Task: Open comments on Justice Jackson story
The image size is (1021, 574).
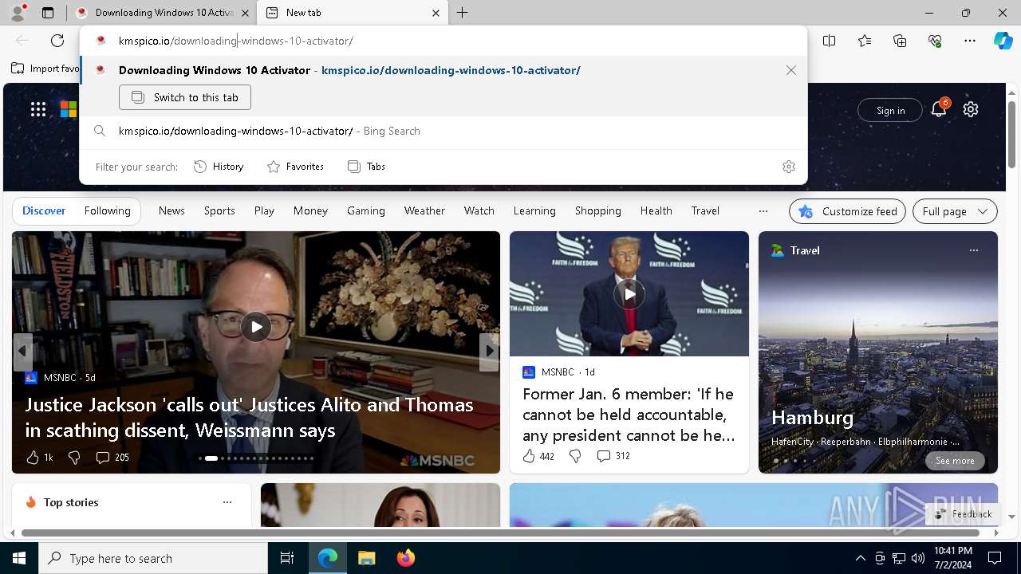Action: coord(112,458)
